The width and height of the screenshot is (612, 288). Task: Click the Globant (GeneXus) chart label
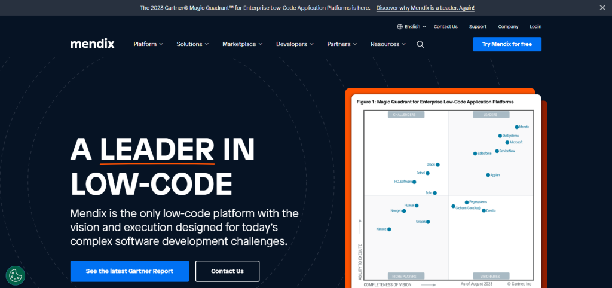(469, 208)
